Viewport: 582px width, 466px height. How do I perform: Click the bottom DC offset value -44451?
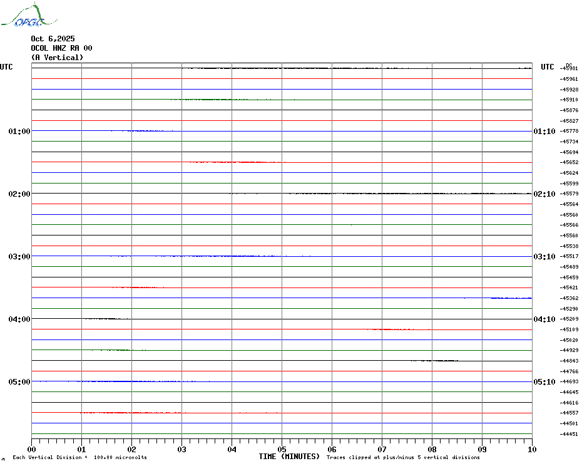[569, 434]
